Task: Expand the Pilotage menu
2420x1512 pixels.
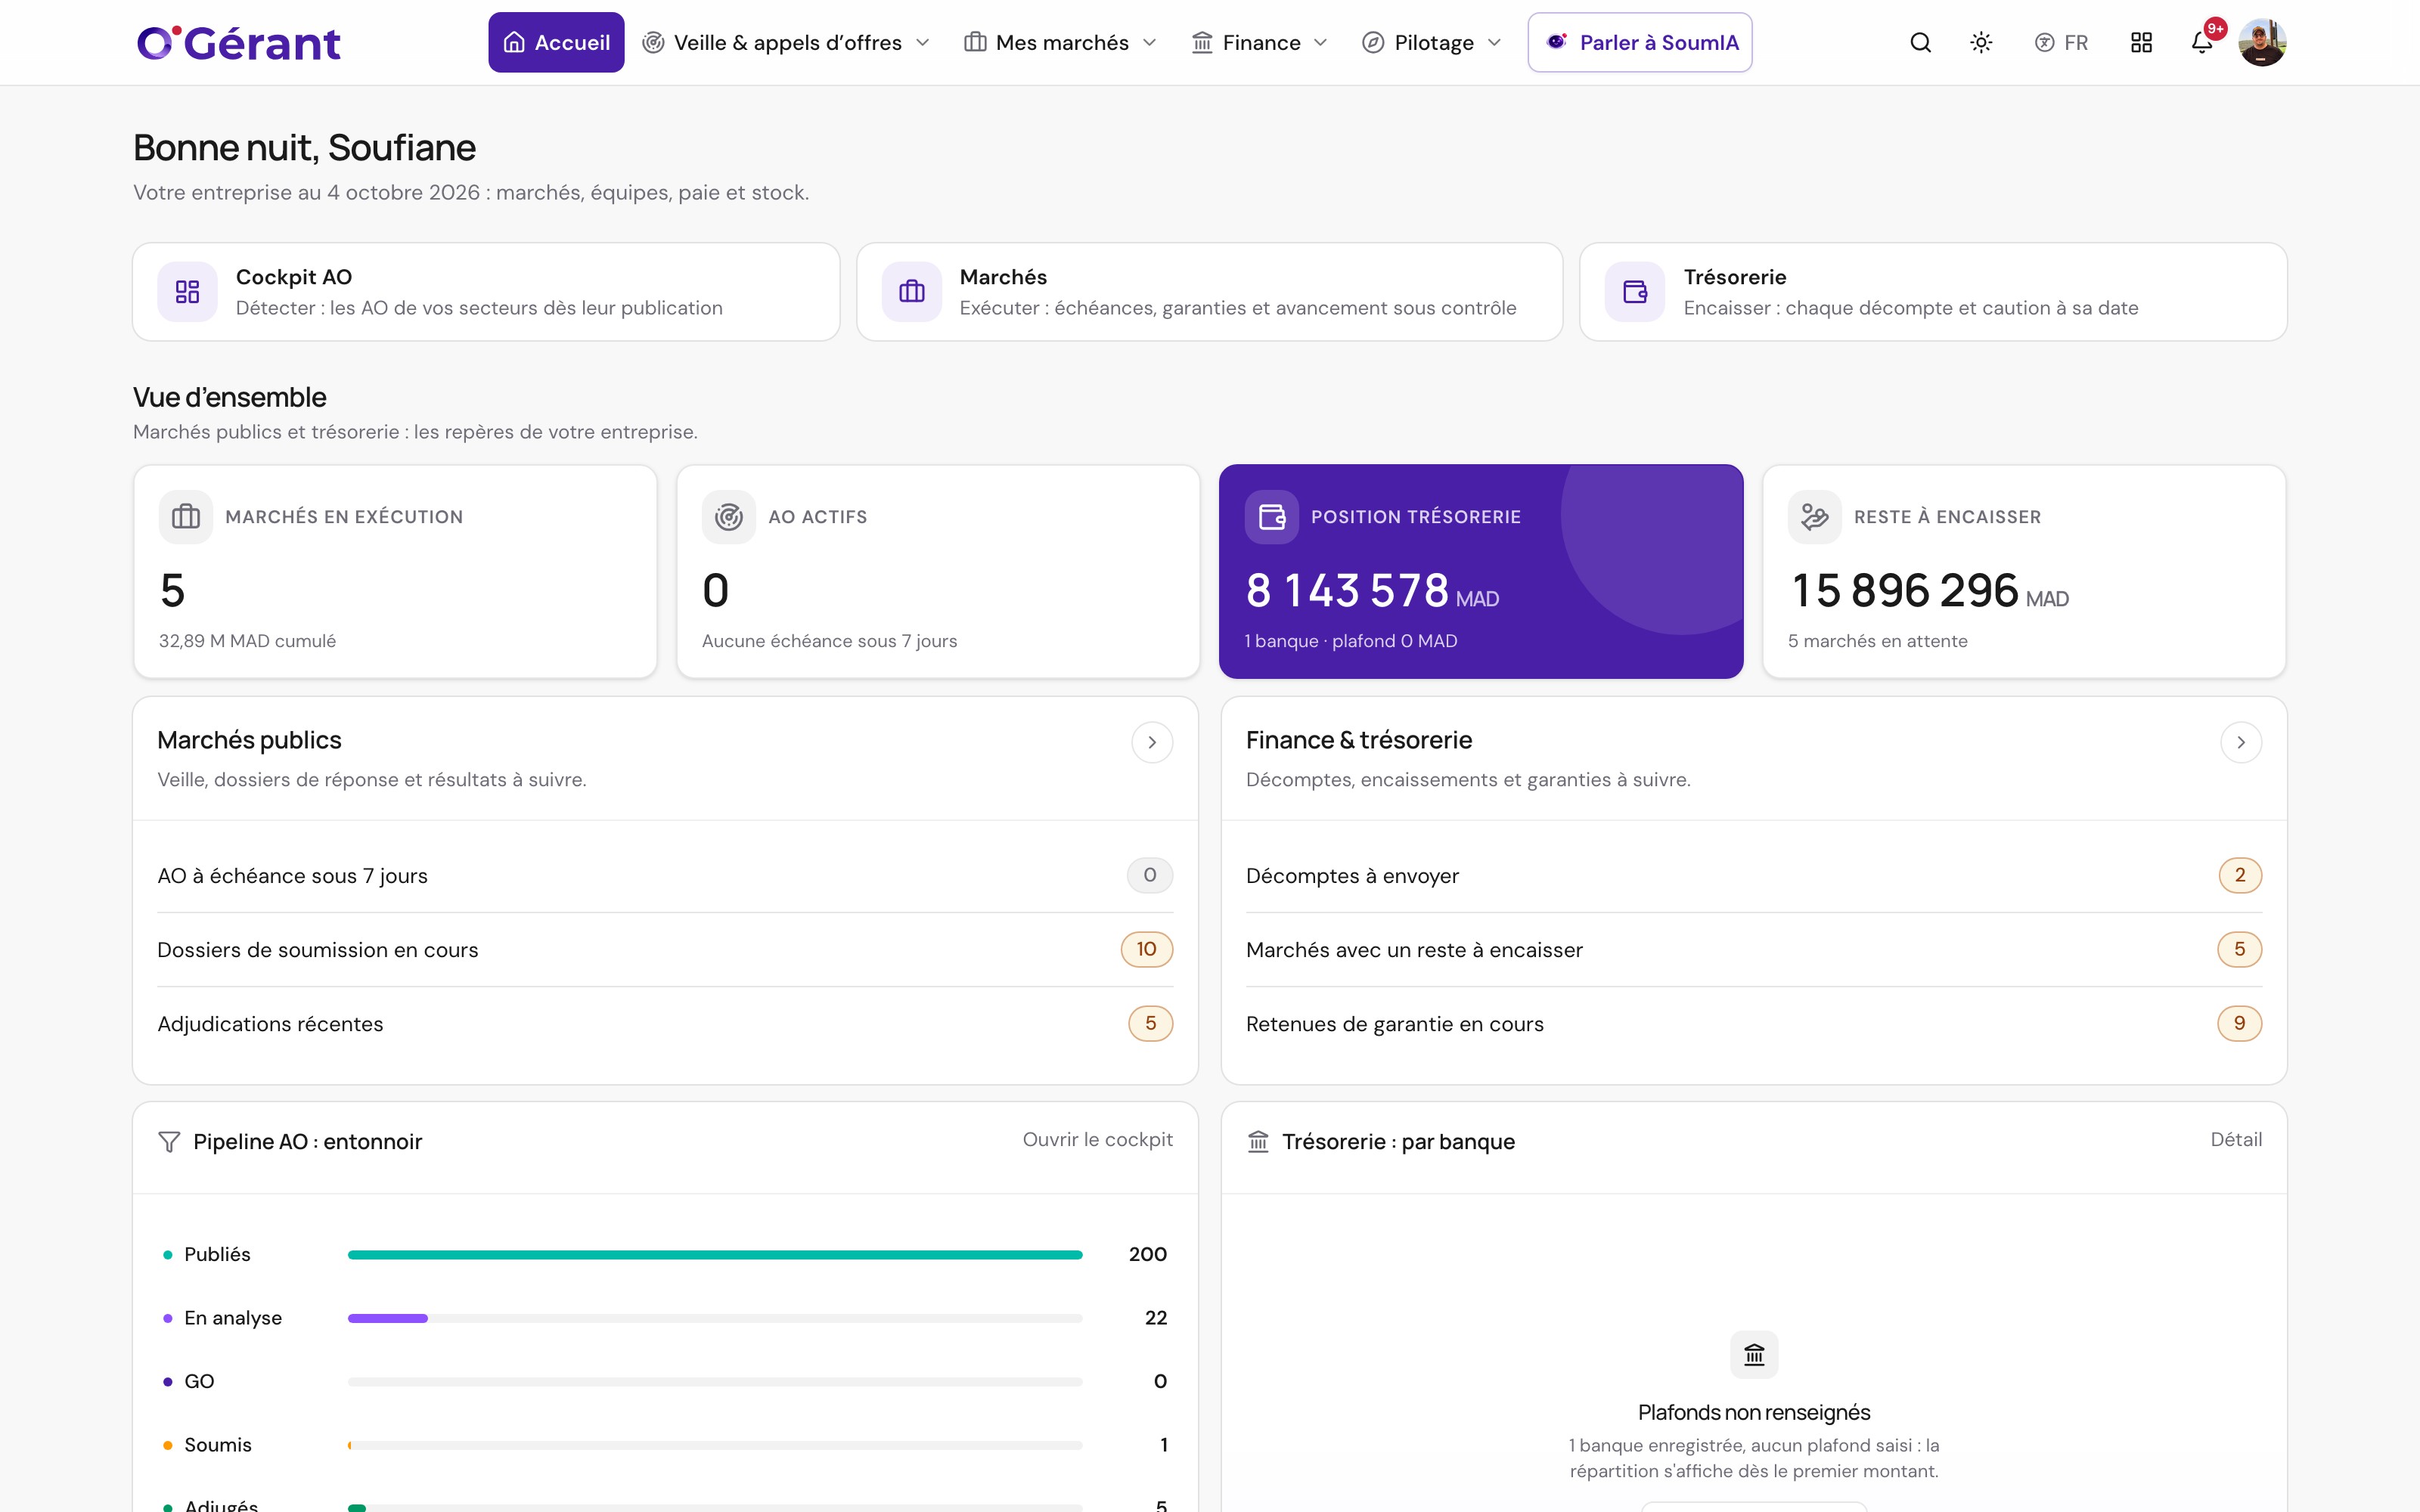Action: [1432, 43]
